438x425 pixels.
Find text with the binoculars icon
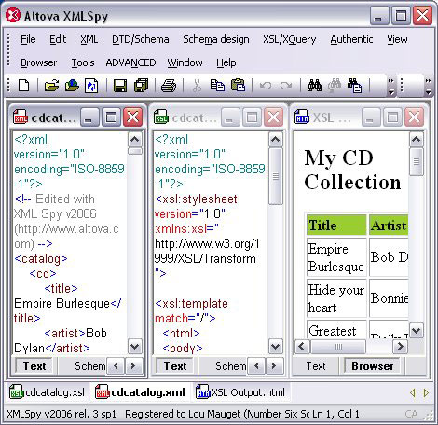[x=314, y=86]
